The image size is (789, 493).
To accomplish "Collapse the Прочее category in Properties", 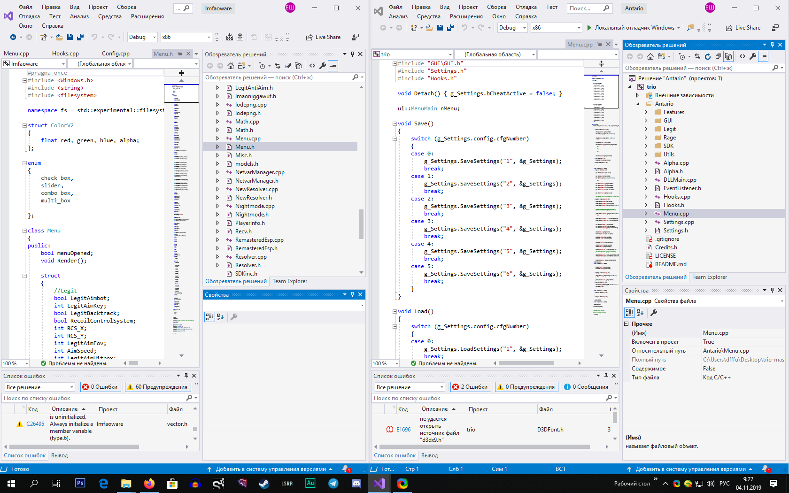I will tap(626, 324).
